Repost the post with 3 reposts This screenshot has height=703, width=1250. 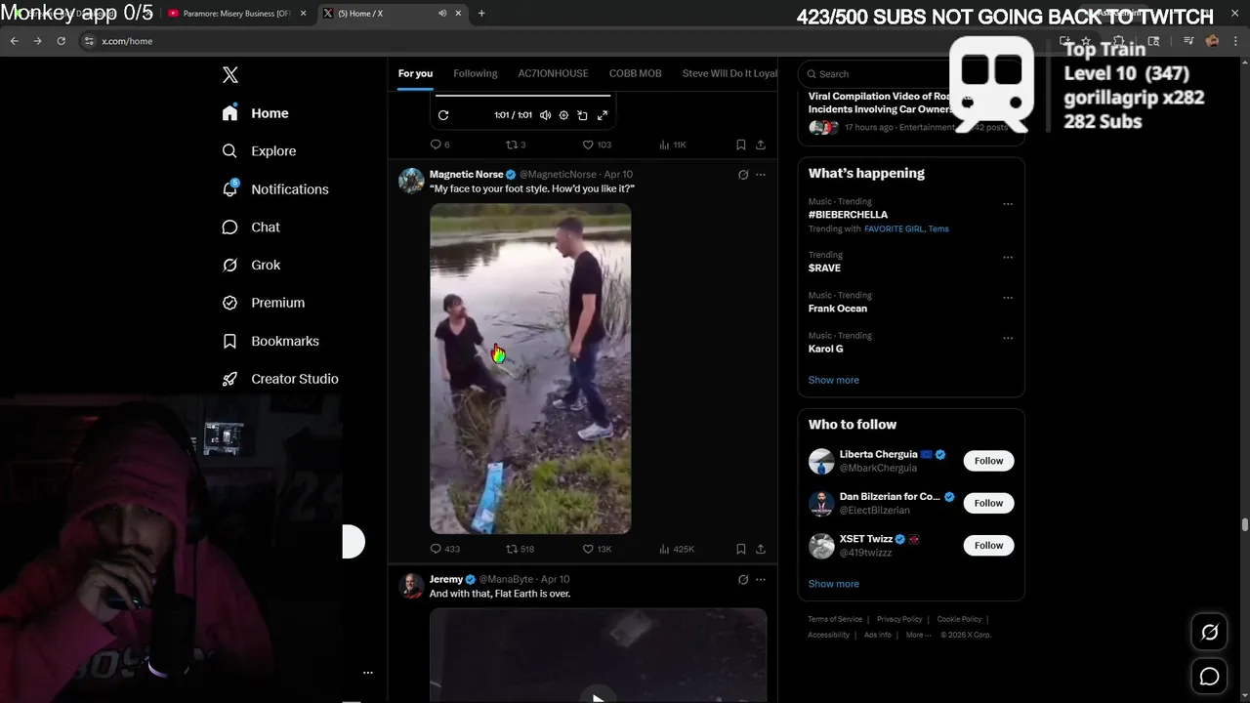[516, 145]
